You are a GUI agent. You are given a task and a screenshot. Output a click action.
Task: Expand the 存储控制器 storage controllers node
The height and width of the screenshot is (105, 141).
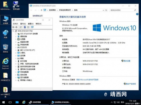[16, 45]
